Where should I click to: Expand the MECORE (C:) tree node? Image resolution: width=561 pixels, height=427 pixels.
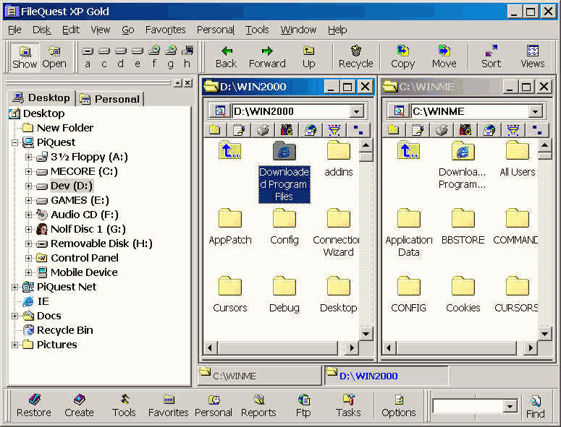click(x=29, y=171)
